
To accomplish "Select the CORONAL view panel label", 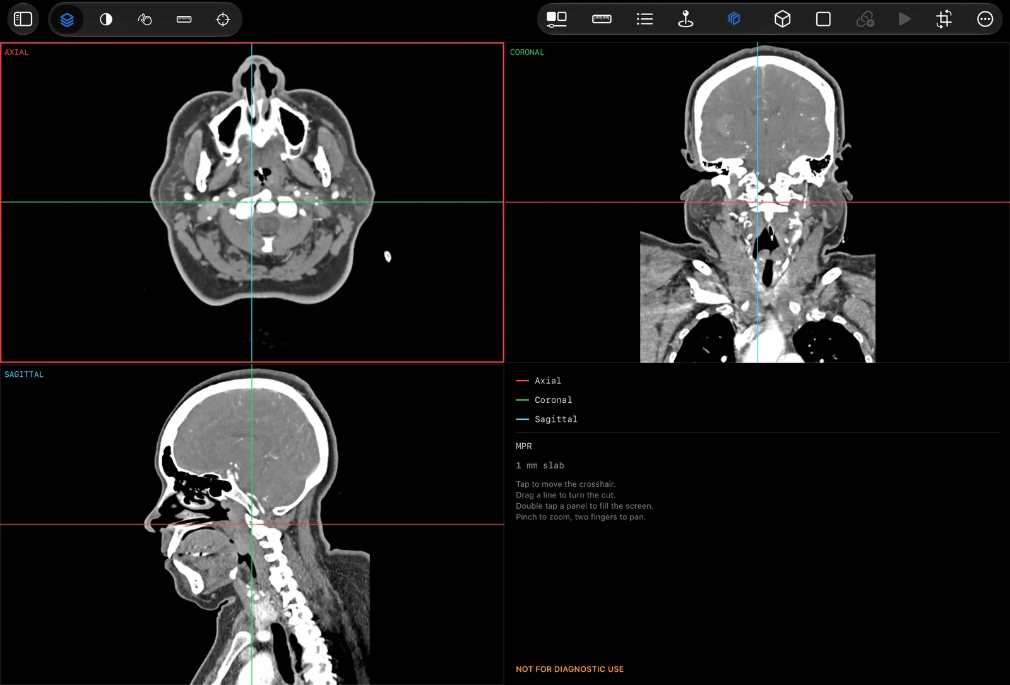I will (x=527, y=52).
